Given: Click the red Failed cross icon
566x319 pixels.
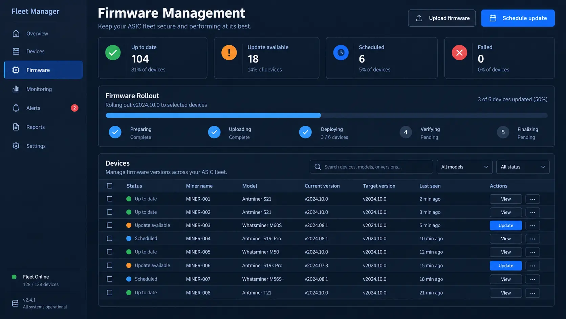Looking at the screenshot, I should point(459,53).
